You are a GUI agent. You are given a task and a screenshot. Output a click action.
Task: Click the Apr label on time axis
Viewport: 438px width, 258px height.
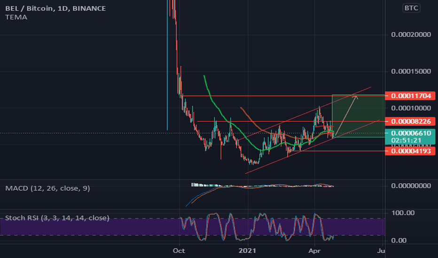click(x=314, y=251)
